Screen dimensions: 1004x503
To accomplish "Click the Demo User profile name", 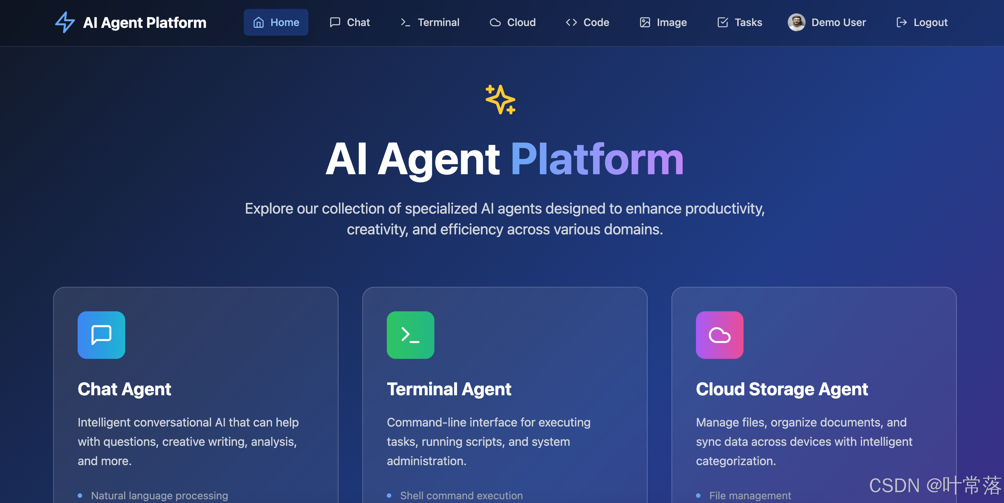I will click(838, 22).
